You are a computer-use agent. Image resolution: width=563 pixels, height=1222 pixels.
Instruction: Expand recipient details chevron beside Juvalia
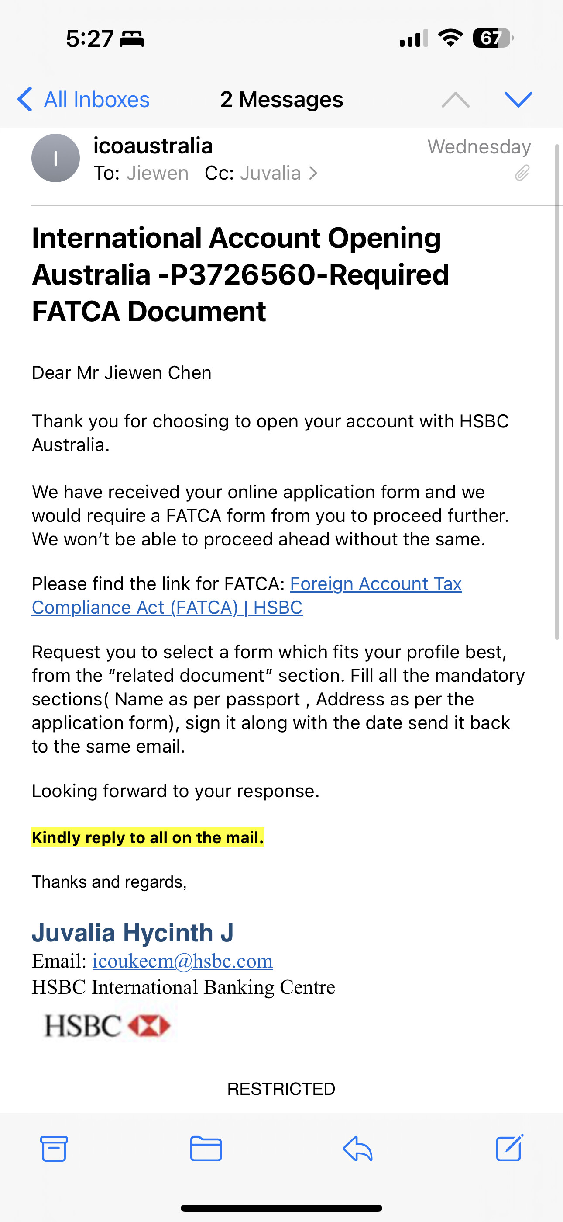[313, 173]
